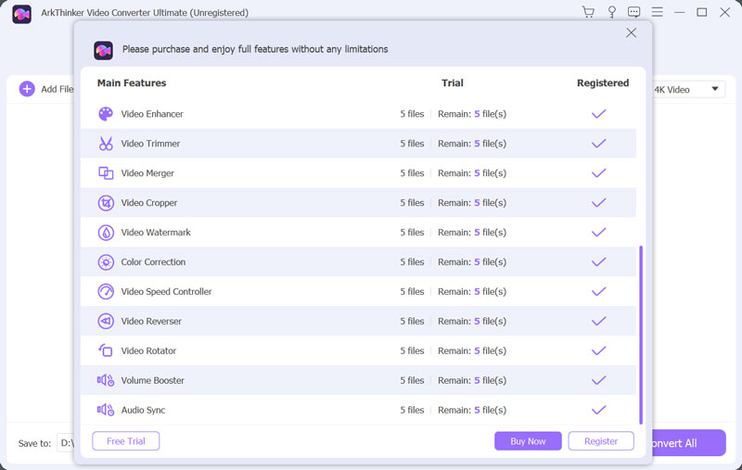This screenshot has width=742, height=470.
Task: Click the Video Enhancer registered checkmark
Action: [x=598, y=114]
